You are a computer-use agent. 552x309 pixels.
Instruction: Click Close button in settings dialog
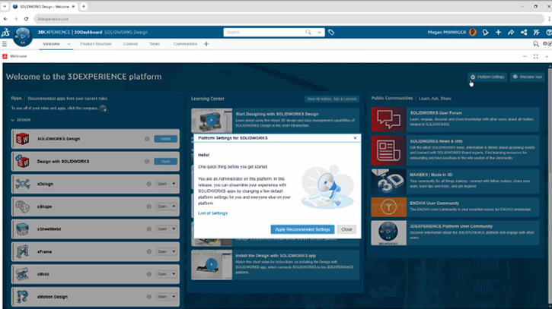[346, 229]
